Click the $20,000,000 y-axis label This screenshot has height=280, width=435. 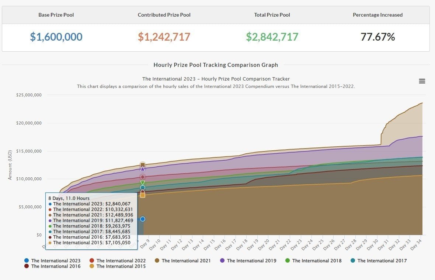click(x=29, y=123)
